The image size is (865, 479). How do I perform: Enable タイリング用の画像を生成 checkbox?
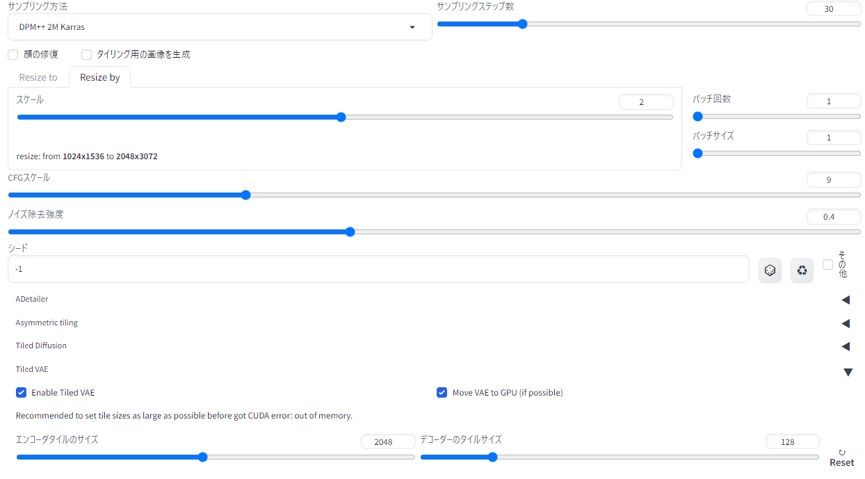87,54
